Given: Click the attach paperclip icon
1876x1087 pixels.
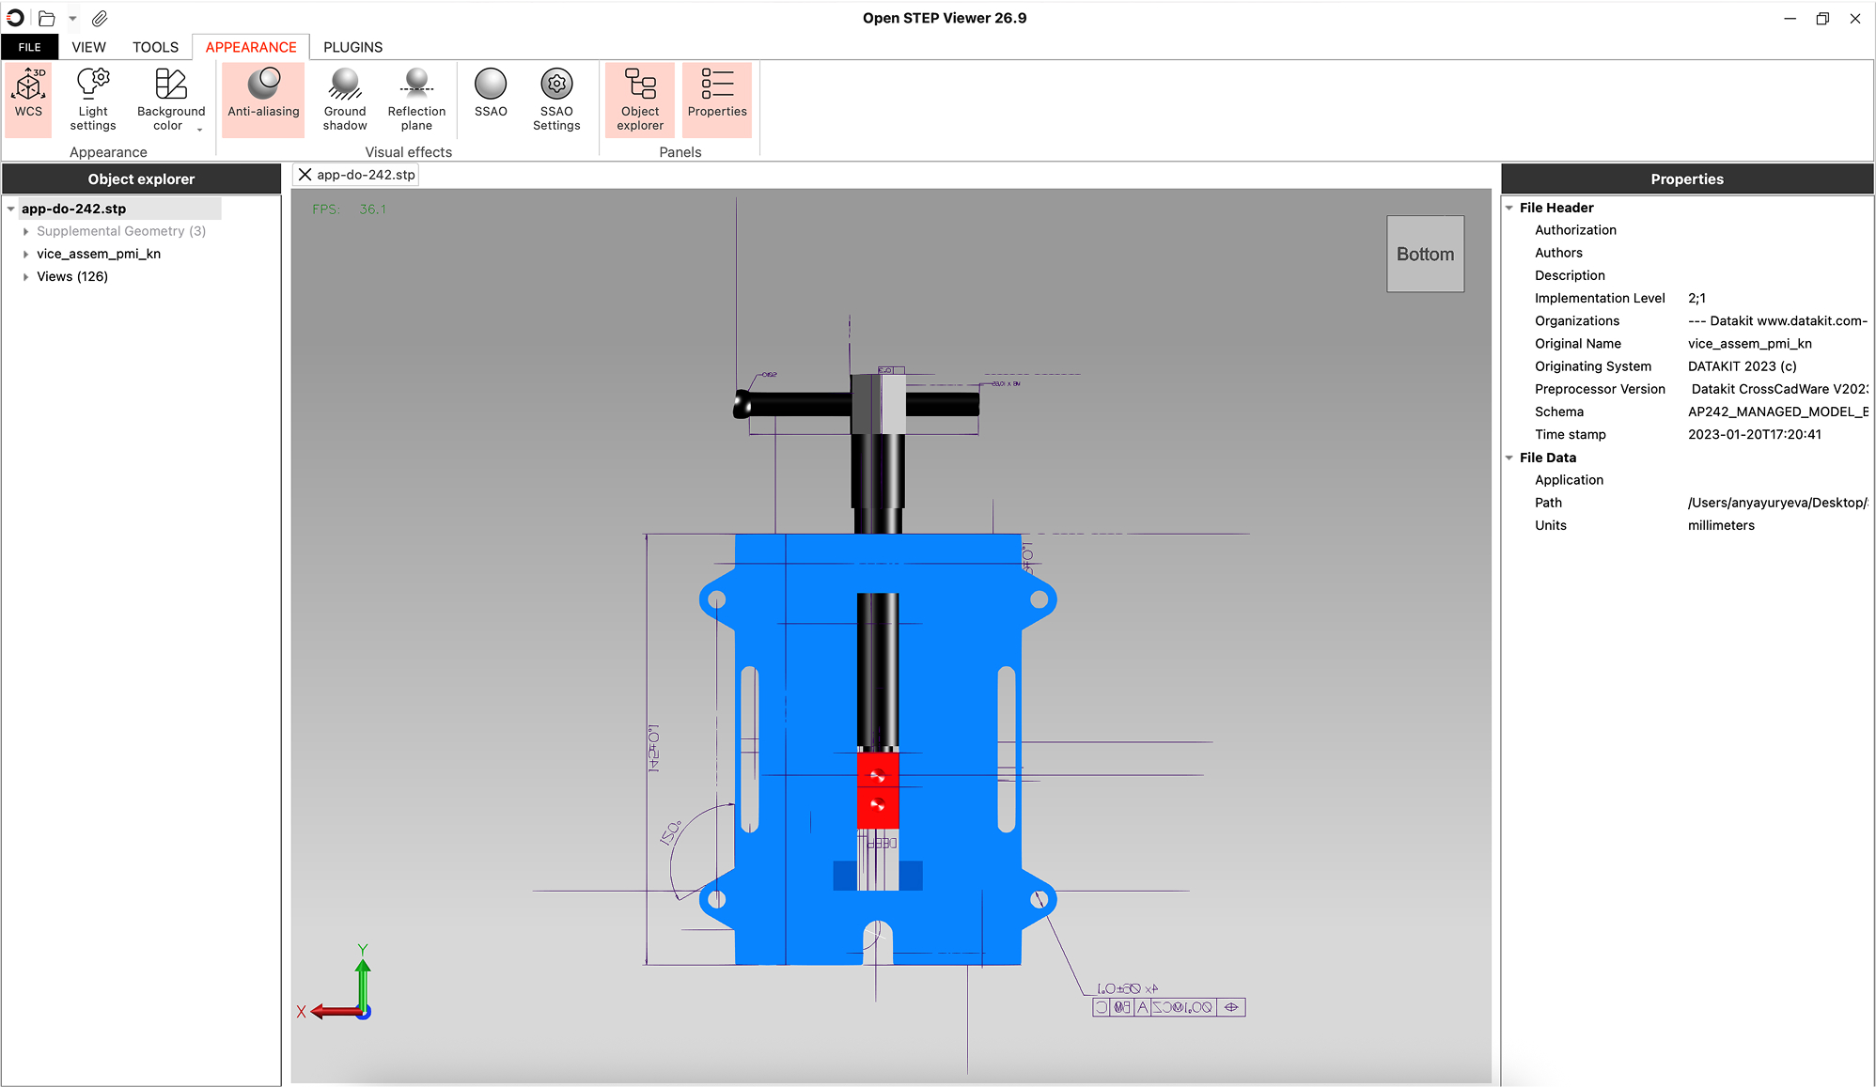Looking at the screenshot, I should (x=100, y=18).
